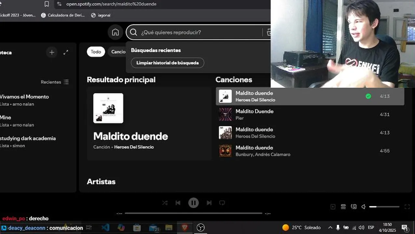Click 'Limpiar historial de búsqueda' button

click(167, 63)
